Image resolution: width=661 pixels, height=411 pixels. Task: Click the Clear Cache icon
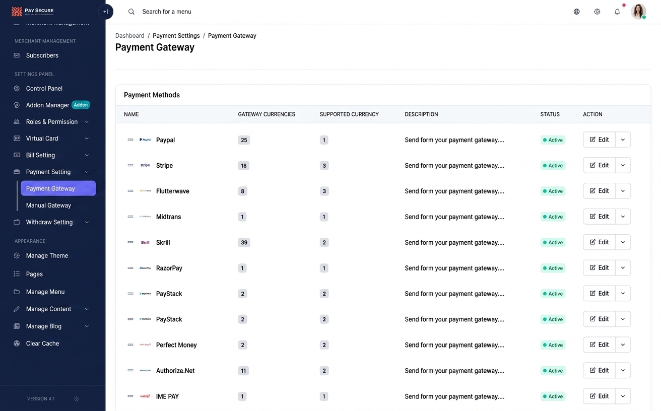pos(17,344)
